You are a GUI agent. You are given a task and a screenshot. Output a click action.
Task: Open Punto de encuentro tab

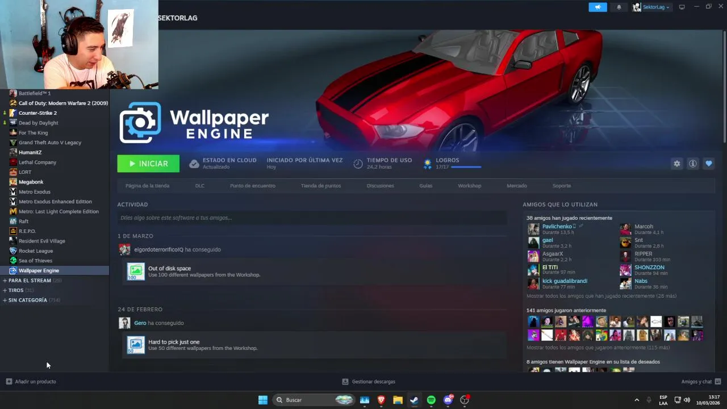[253, 186]
